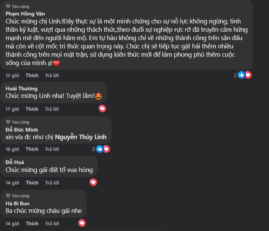Reply to Đỗ Đức Minh's comment
Screen dimensions: 269x231
[x=52, y=149]
